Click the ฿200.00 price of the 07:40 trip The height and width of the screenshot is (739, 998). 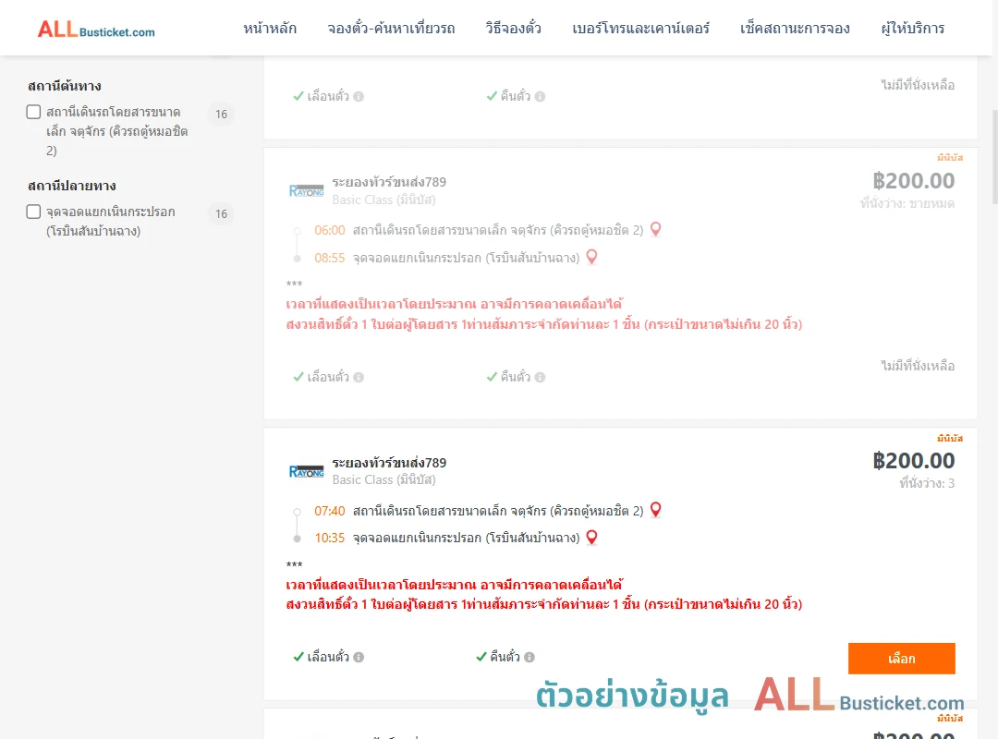point(913,461)
